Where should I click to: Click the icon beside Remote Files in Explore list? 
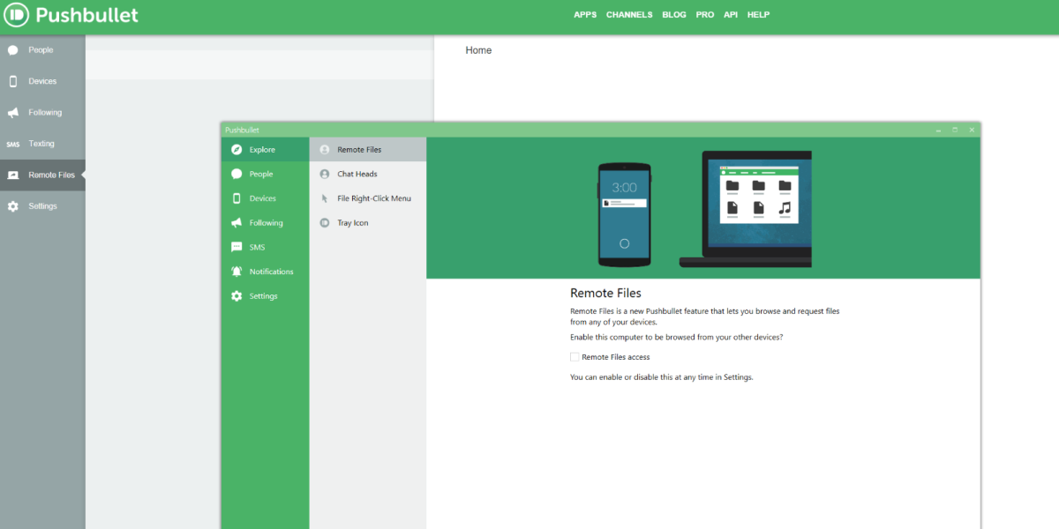coord(325,150)
